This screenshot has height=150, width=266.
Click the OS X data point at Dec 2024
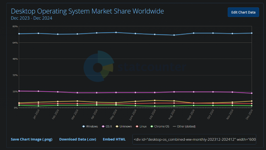[252, 93]
